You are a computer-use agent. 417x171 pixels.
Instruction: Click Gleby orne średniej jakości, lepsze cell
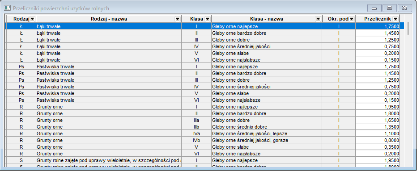tap(267, 133)
